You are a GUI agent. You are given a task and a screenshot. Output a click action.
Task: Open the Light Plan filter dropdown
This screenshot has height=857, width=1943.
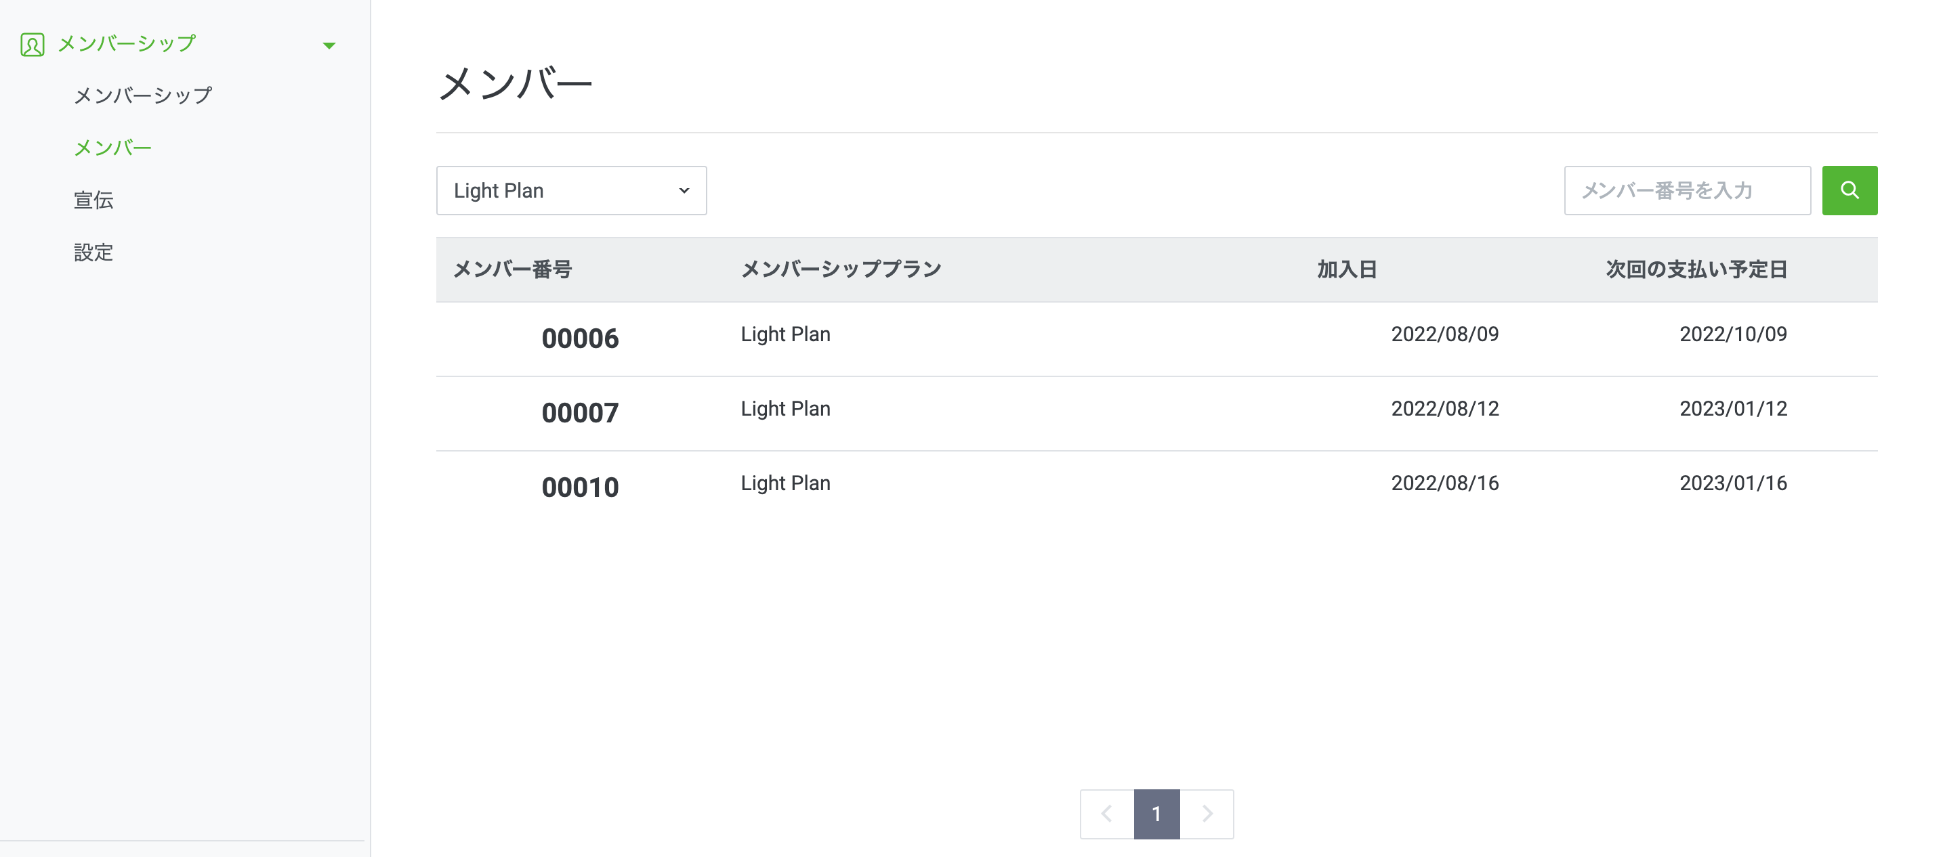(x=571, y=191)
